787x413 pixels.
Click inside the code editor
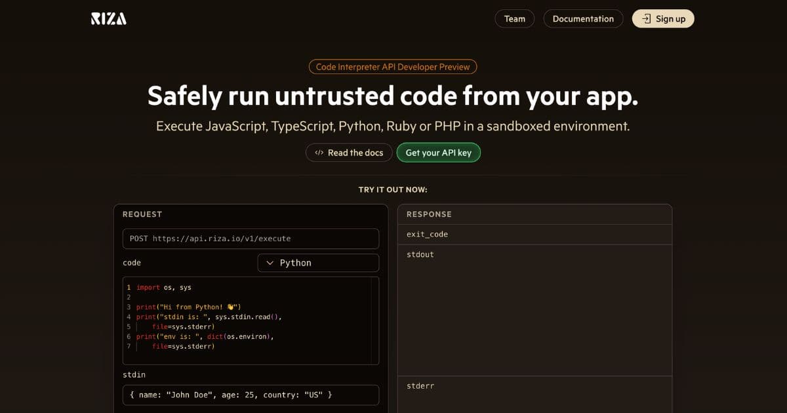[x=251, y=321]
